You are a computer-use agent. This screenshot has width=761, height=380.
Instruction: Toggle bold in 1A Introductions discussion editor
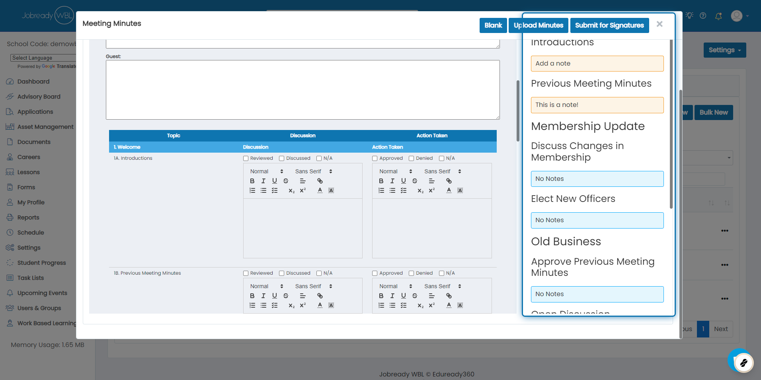click(x=252, y=181)
